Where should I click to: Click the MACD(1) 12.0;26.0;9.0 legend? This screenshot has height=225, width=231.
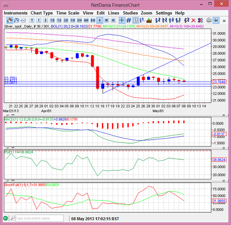click(x=41, y=119)
